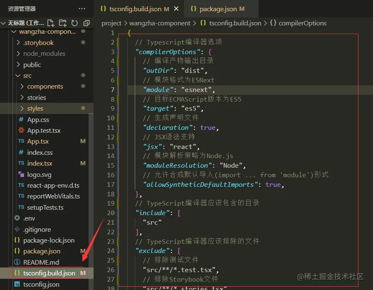This screenshot has width=373, height=290.
Task: Open App.tsx file
Action: click(x=38, y=141)
